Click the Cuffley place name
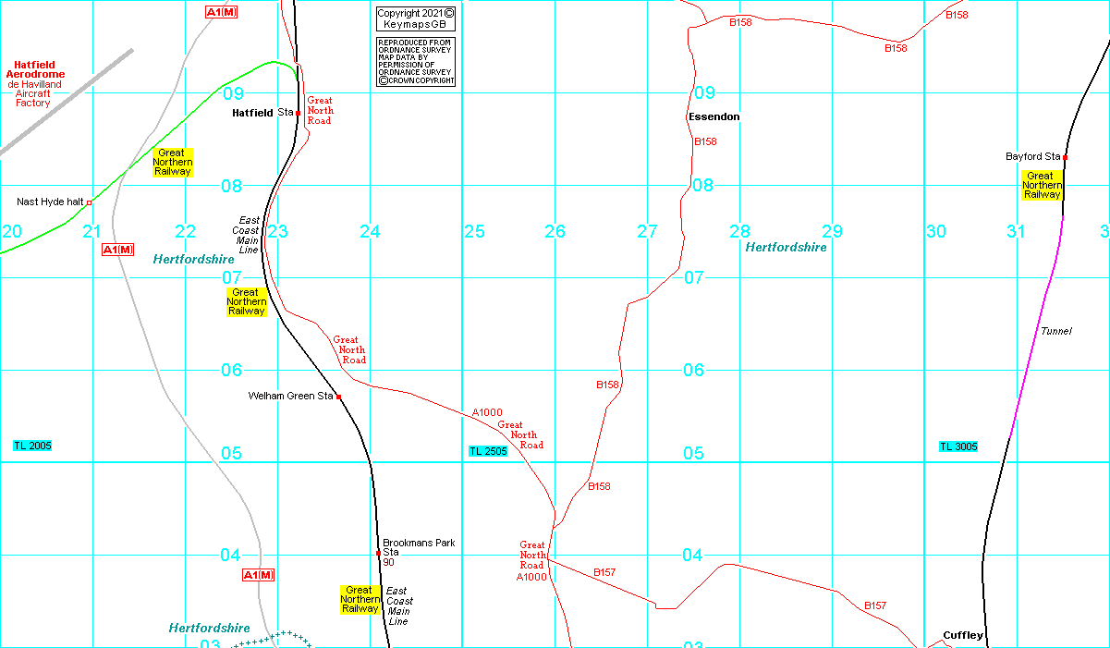This screenshot has width=1110, height=648. tap(962, 635)
